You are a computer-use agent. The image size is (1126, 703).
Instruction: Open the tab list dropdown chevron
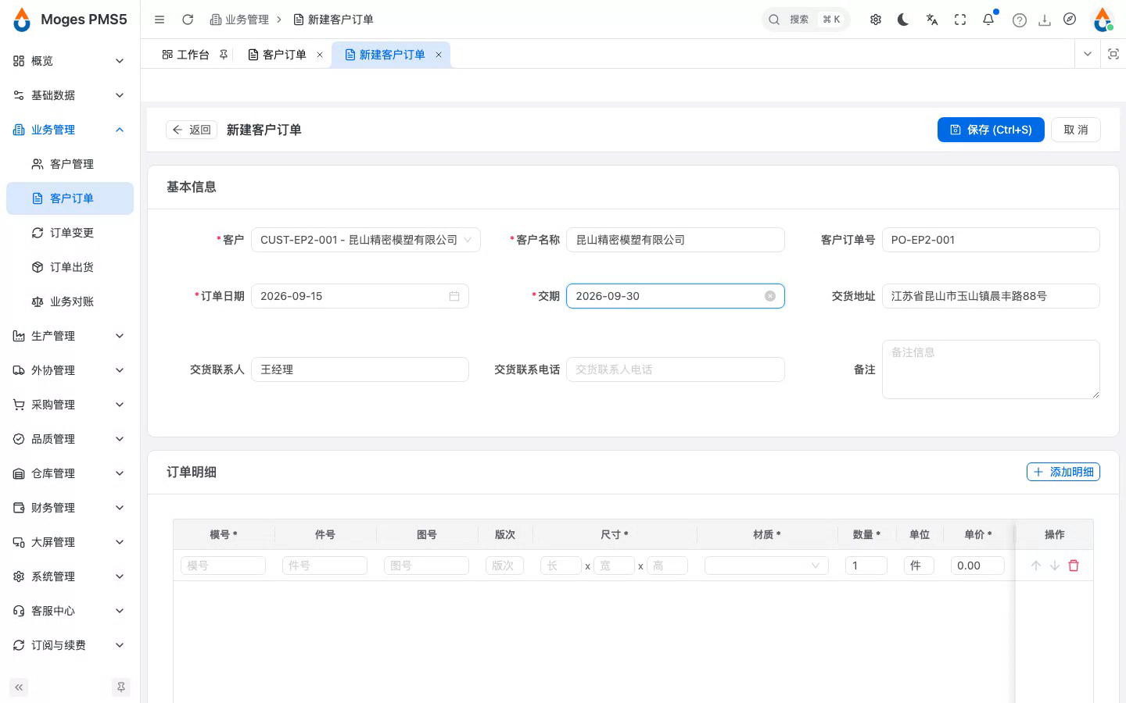[1088, 54]
